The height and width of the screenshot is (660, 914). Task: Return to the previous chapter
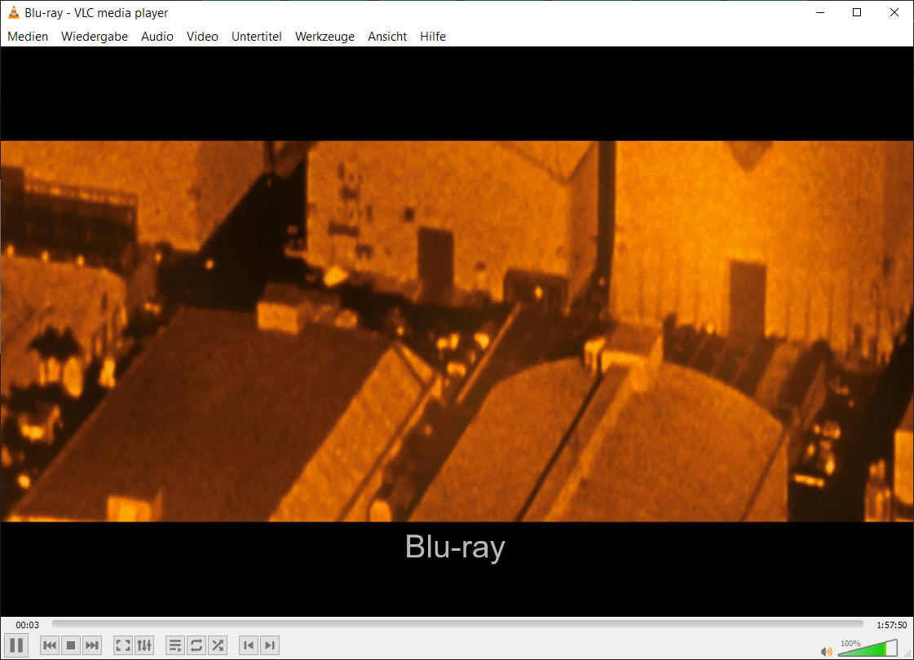249,645
